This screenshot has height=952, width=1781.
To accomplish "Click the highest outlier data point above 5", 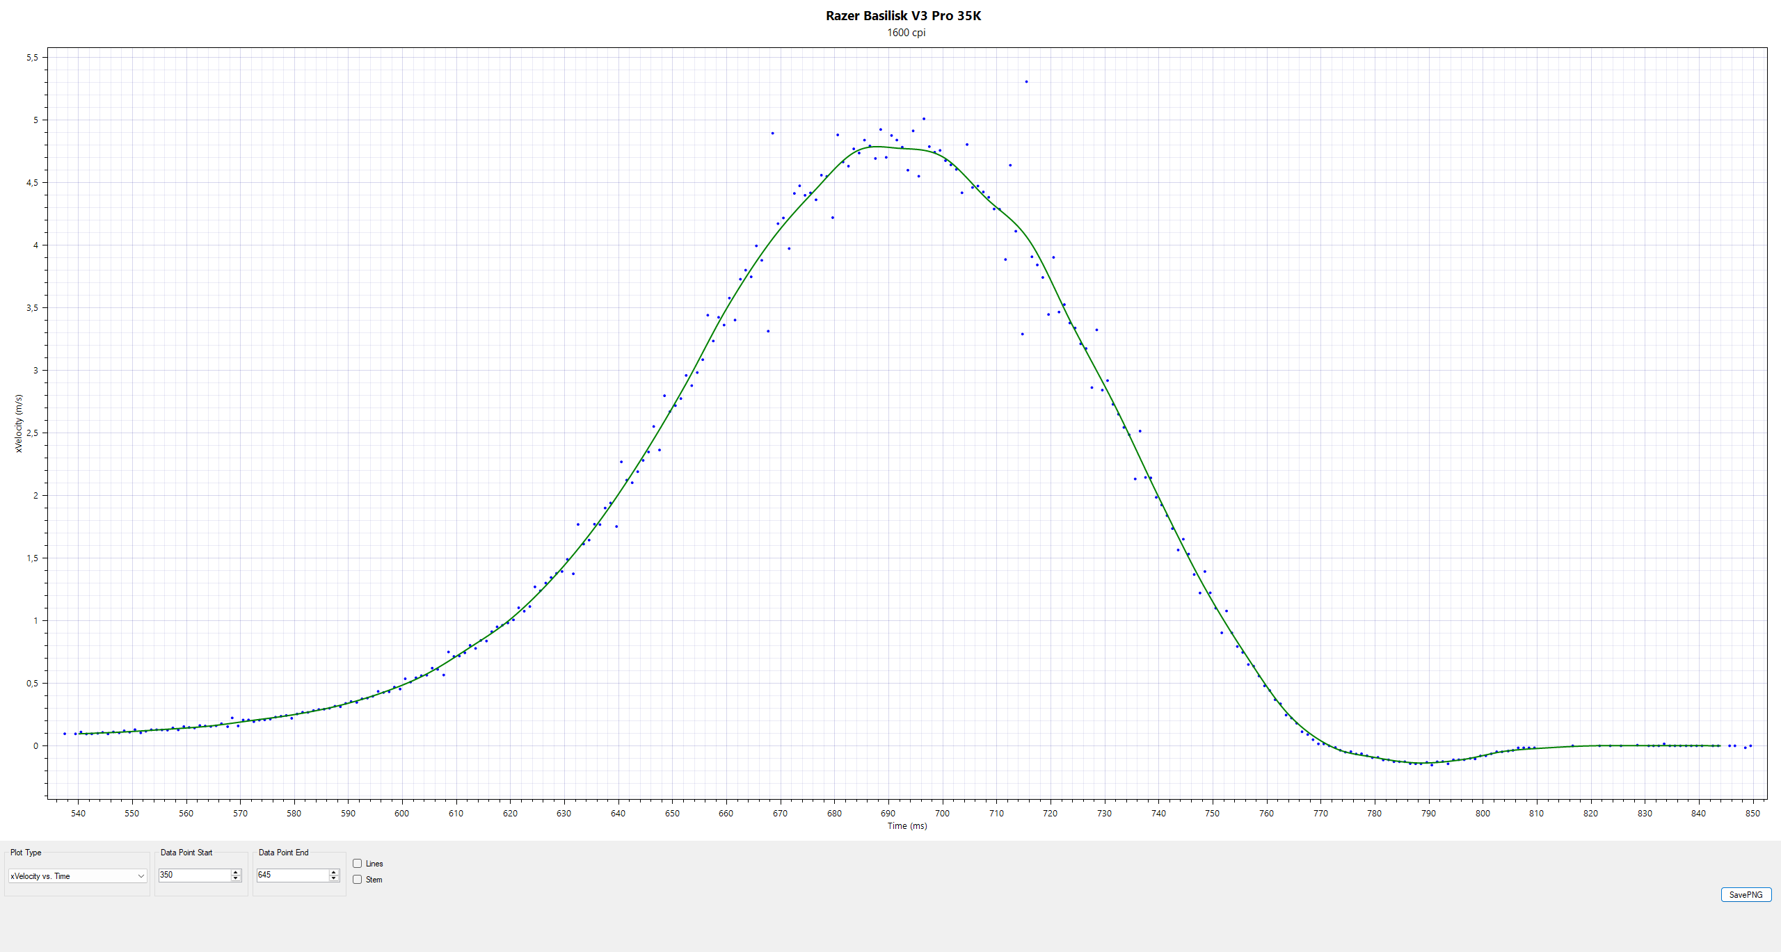I will coord(1026,82).
